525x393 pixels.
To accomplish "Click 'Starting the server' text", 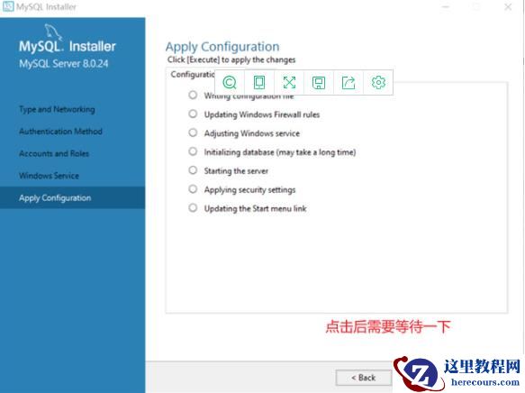I will (x=236, y=171).
